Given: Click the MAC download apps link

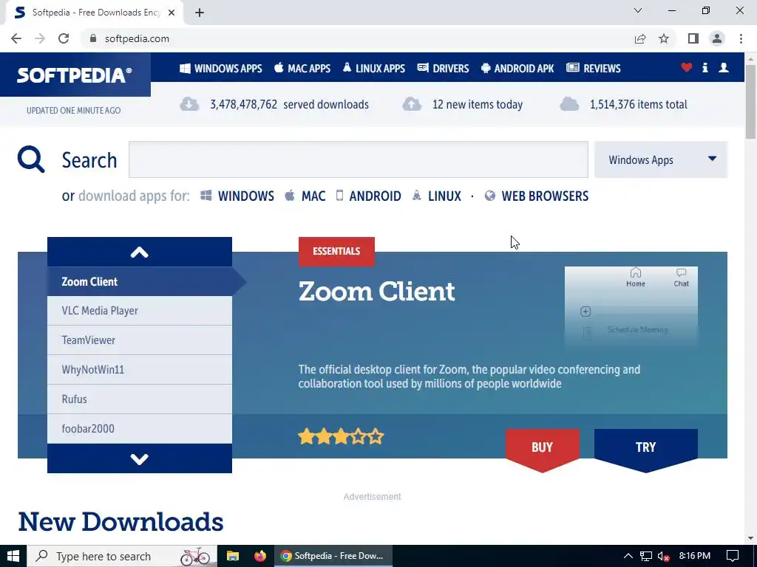Looking at the screenshot, I should click(305, 196).
